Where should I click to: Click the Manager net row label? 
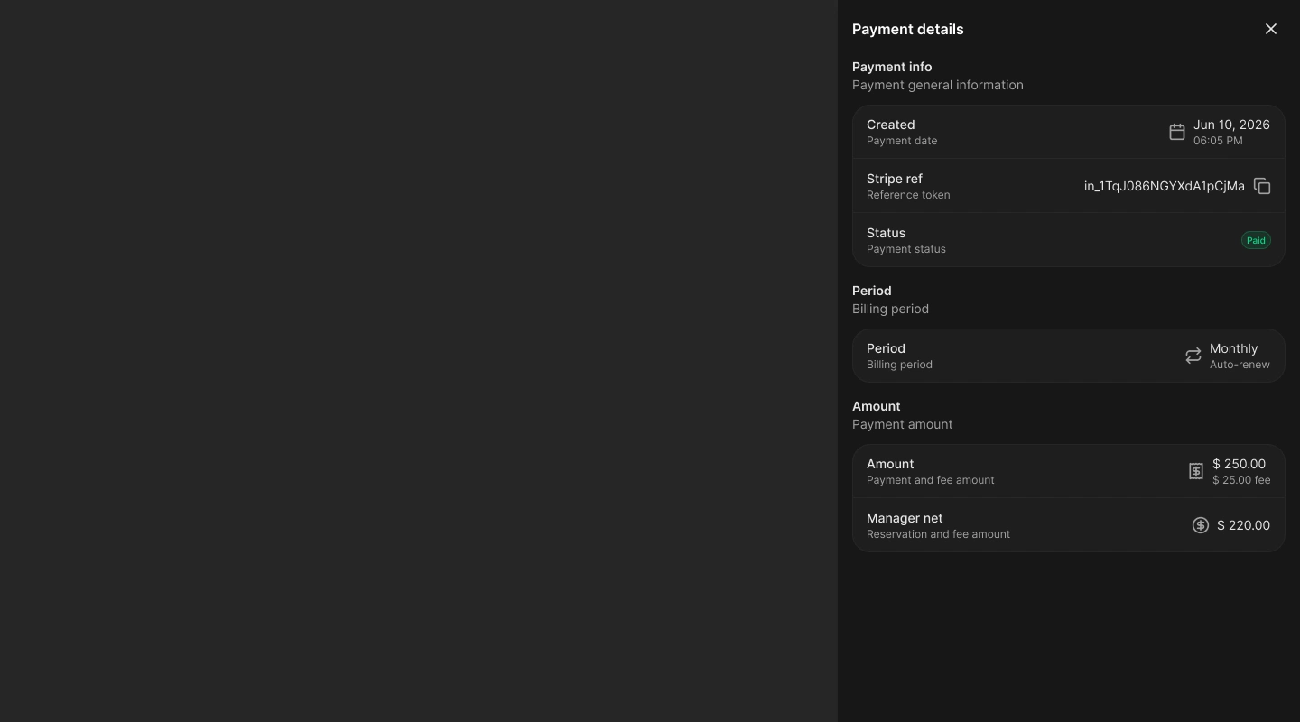click(905, 518)
